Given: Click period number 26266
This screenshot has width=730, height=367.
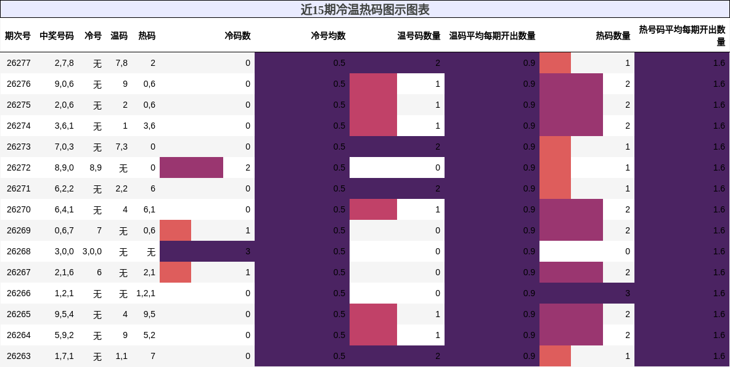Looking at the screenshot, I should point(18,293).
